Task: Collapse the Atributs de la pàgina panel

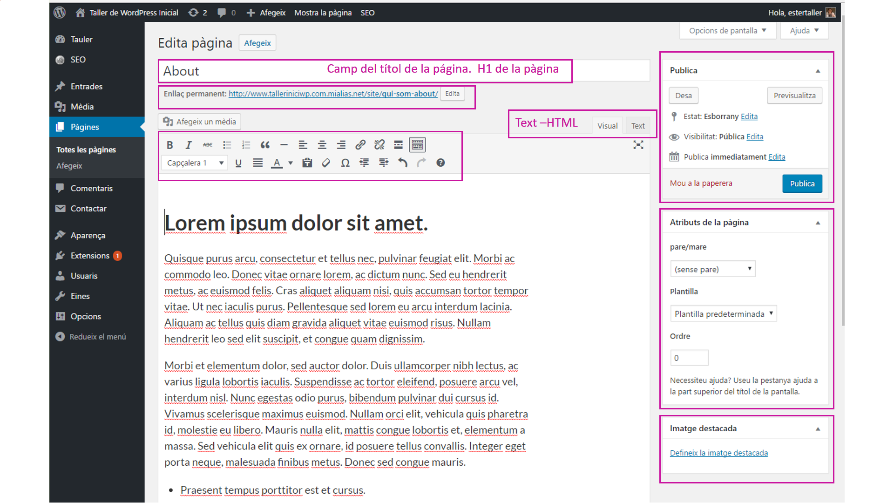Action: pos(818,223)
